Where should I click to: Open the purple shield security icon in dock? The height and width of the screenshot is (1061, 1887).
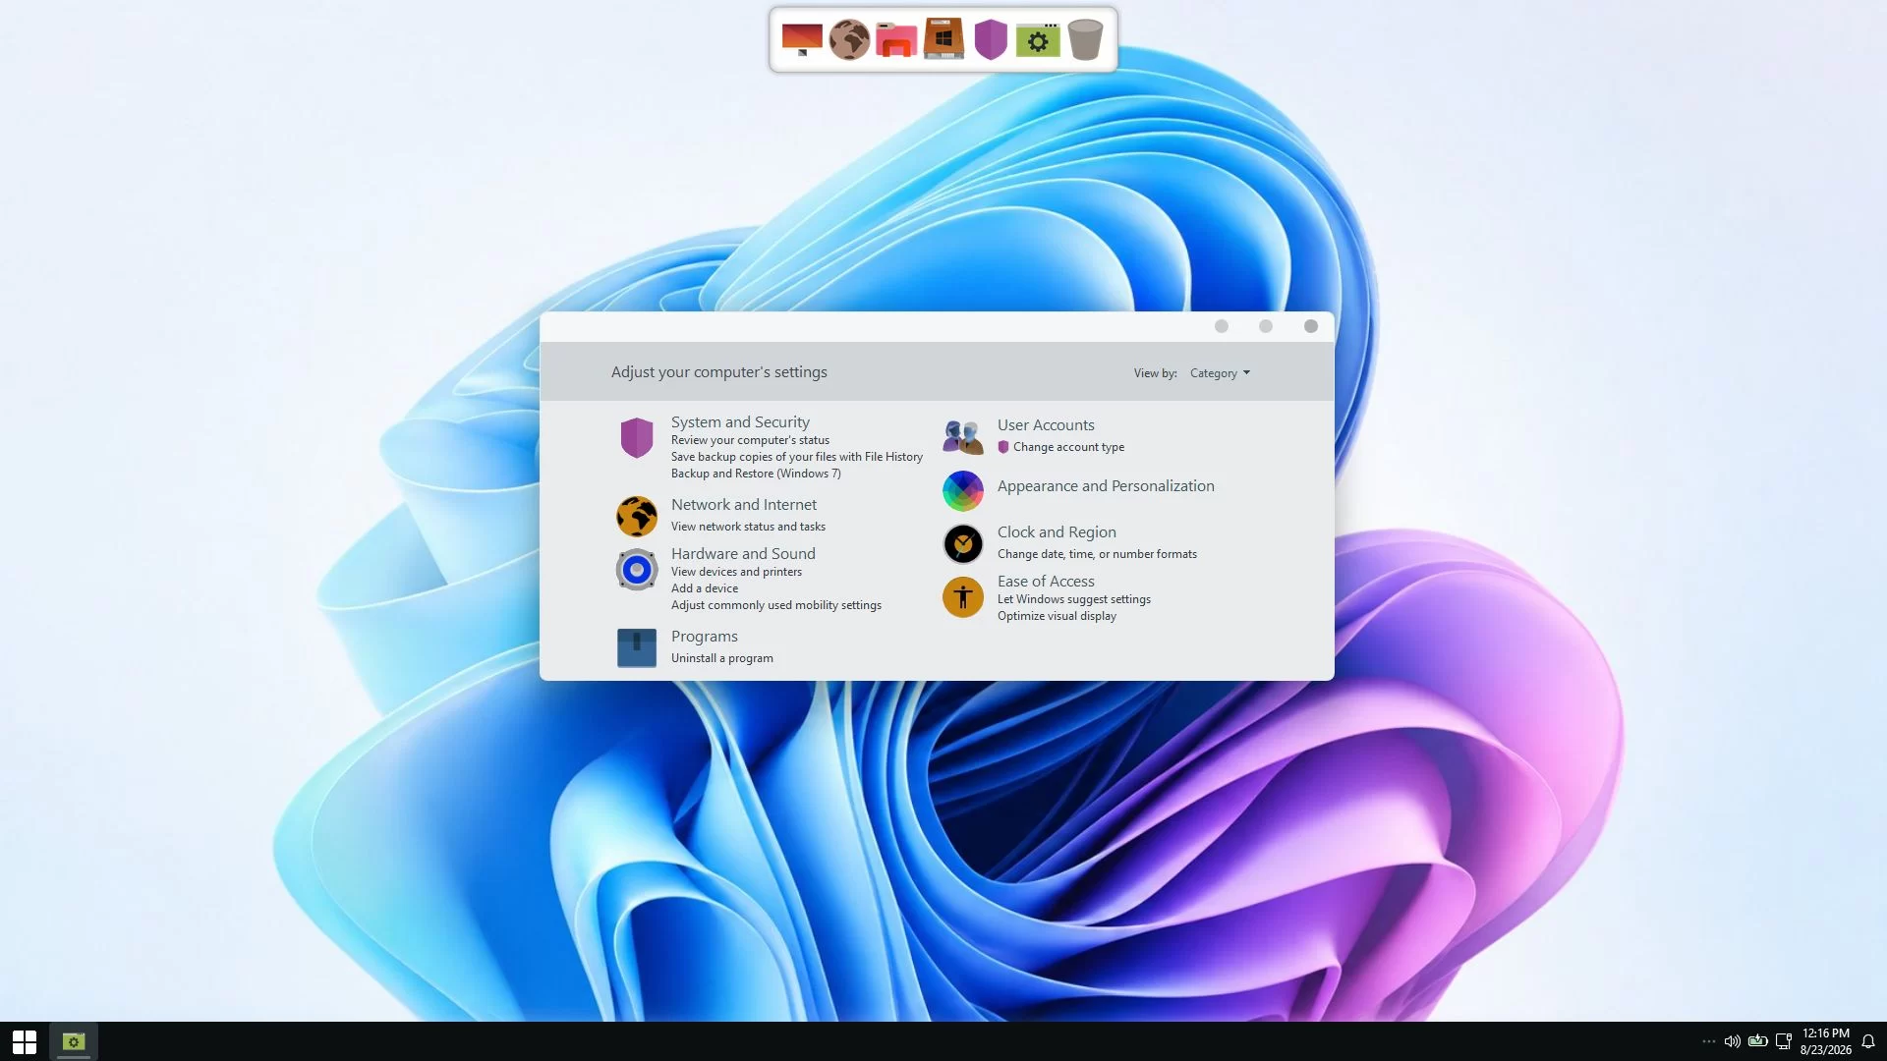tap(991, 39)
